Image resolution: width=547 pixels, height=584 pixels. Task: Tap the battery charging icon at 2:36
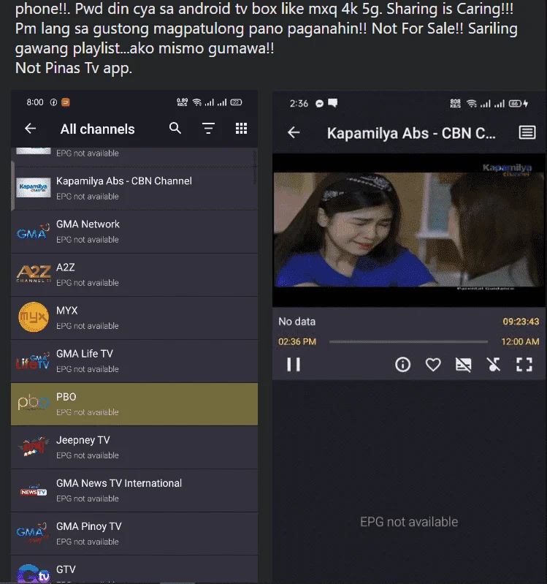pos(519,104)
